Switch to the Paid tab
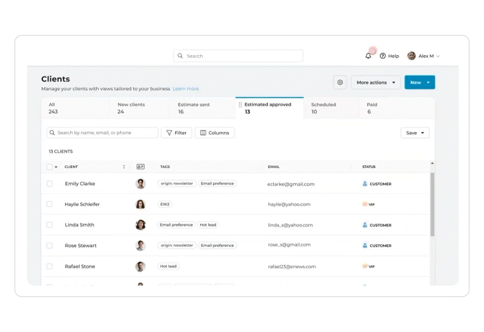 coord(398,108)
